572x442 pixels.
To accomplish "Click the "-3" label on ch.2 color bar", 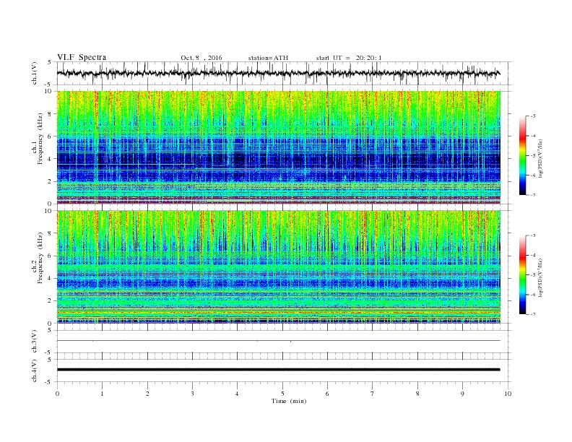I will pyautogui.click(x=533, y=235).
